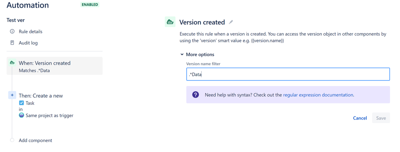Click the blue Task checkbox icon
The image size is (400, 152).
pyautogui.click(x=21, y=103)
